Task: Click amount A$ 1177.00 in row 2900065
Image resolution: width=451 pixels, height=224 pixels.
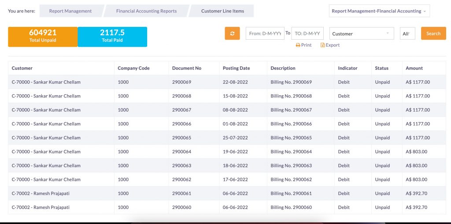Action: [x=418, y=138]
